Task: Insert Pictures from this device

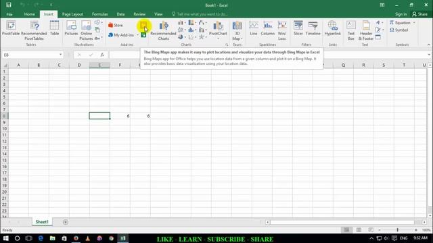Action: pos(71,28)
